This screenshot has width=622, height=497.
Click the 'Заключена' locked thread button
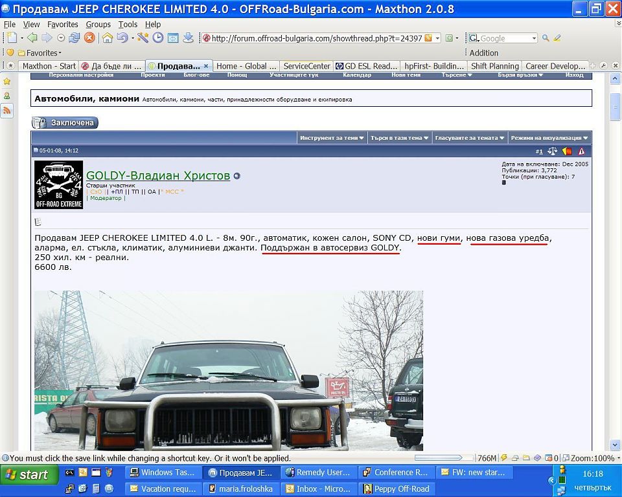pyautogui.click(x=65, y=123)
